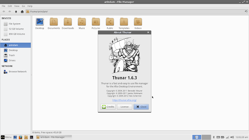This screenshot has width=249, height=140.
Task: Click Browse Network in sidebar
Action: tap(16, 72)
